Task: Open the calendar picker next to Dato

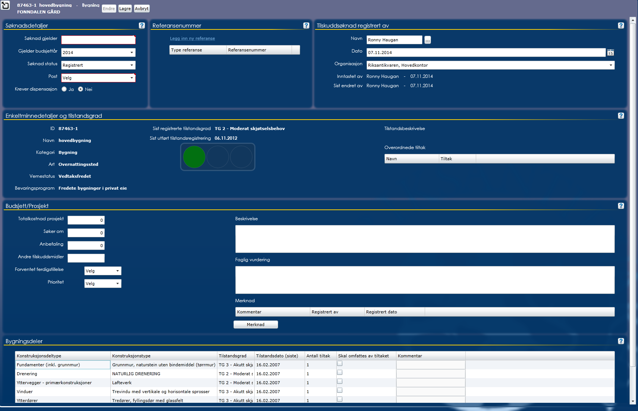Action: [x=610, y=53]
